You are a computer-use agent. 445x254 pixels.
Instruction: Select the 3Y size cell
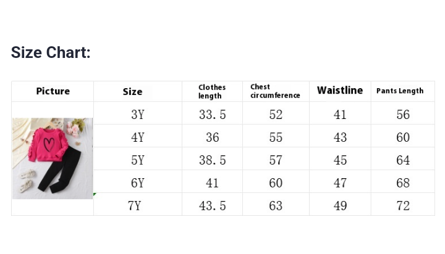coord(137,115)
